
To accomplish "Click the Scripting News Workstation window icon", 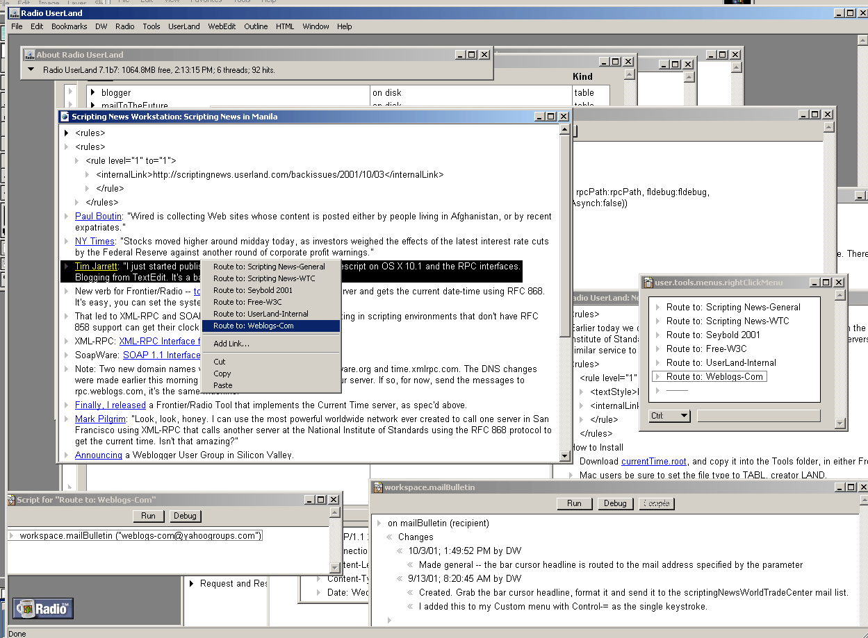I will click(65, 117).
